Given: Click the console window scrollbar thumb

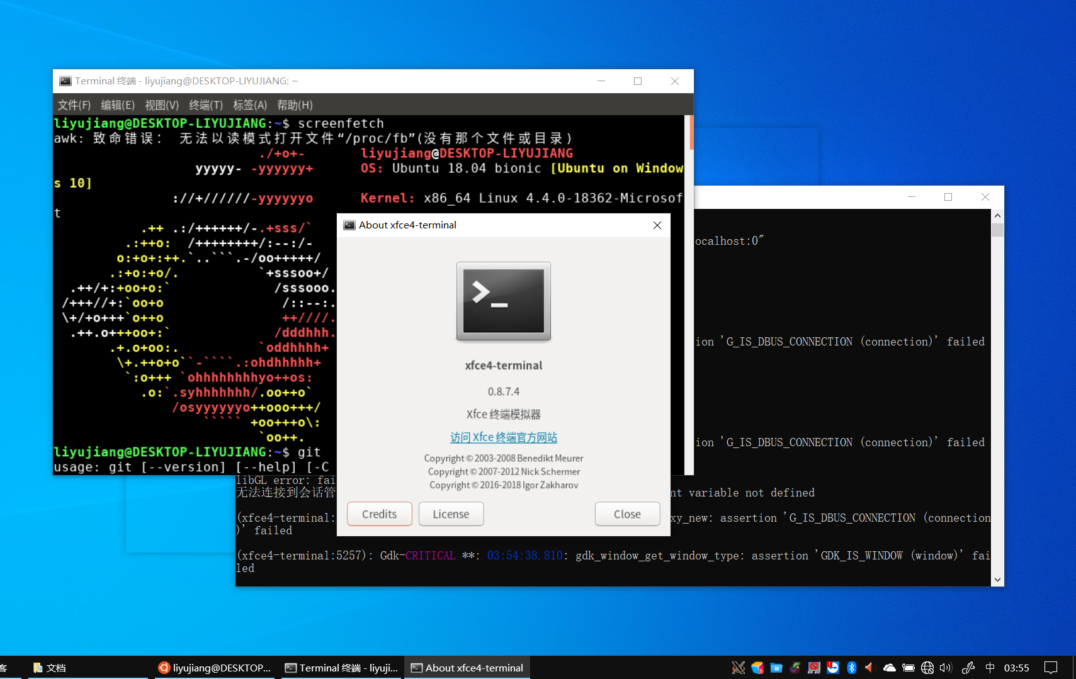Looking at the screenshot, I should [997, 229].
